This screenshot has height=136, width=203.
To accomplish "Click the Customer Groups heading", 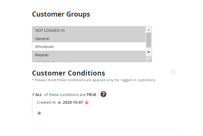I will (61, 14).
